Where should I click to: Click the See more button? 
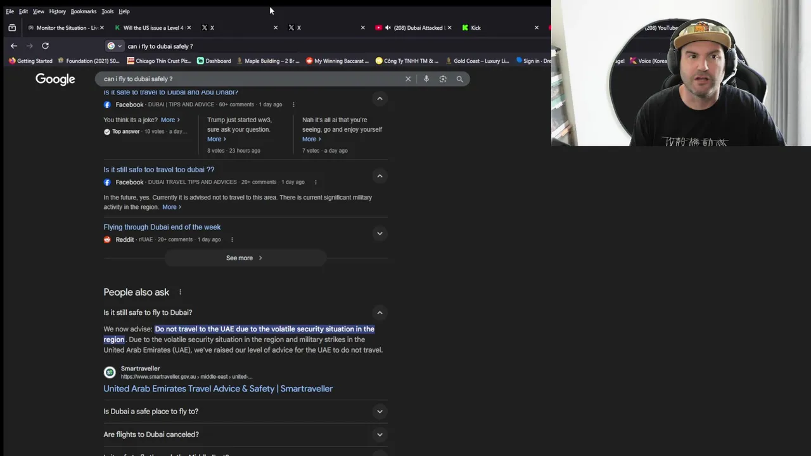(245, 258)
